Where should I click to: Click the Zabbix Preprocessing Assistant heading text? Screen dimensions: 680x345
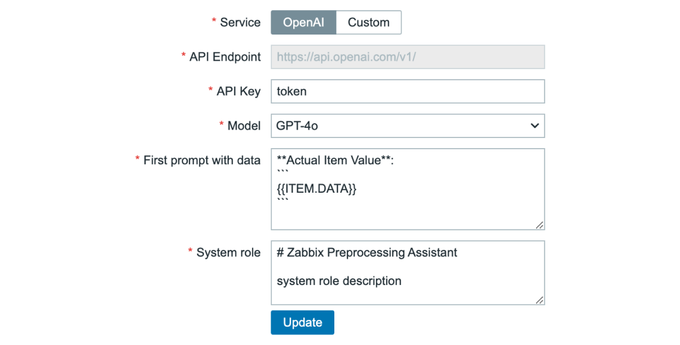click(367, 252)
